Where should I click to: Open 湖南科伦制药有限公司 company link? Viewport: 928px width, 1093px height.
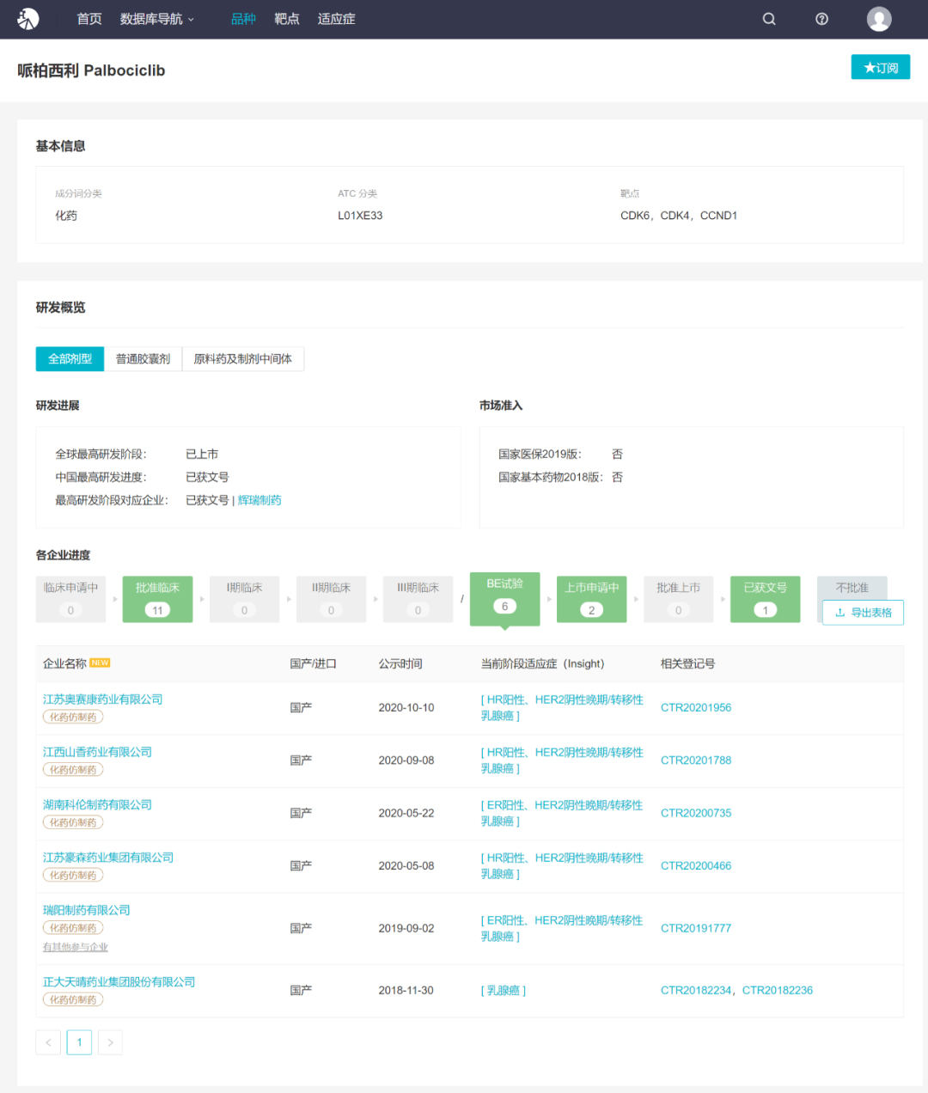pyautogui.click(x=98, y=805)
